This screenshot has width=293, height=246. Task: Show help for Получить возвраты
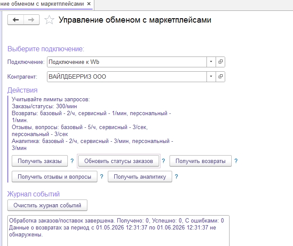click(236, 161)
